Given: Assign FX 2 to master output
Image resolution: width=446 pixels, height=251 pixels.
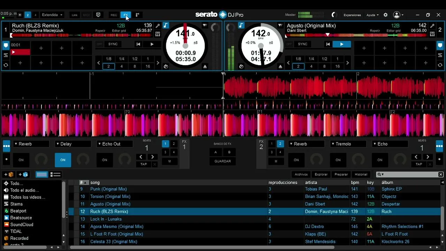Looking at the screenshot, I should (276, 161).
